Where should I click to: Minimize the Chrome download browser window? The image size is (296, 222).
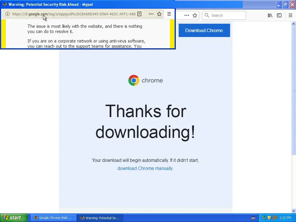coord(279,5)
